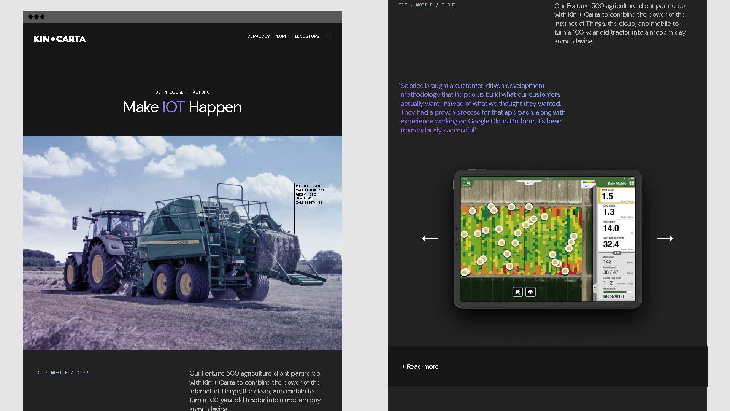Click the Cloud tag link below the tractor photo
The image size is (730, 411).
point(84,373)
